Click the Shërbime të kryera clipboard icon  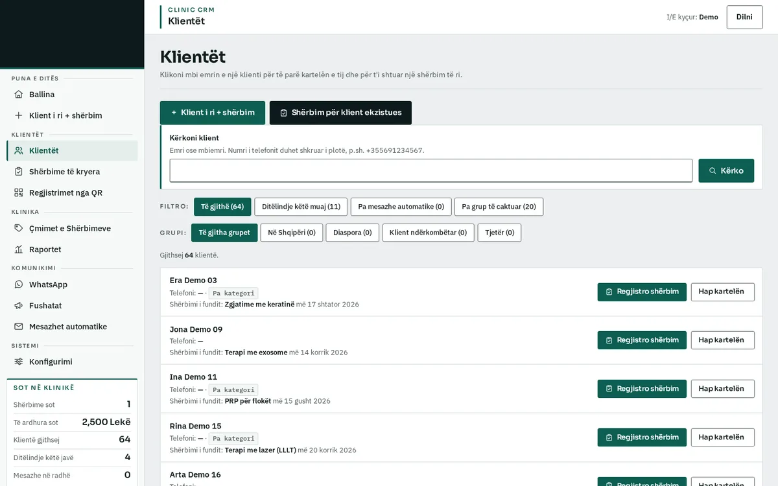pos(19,172)
